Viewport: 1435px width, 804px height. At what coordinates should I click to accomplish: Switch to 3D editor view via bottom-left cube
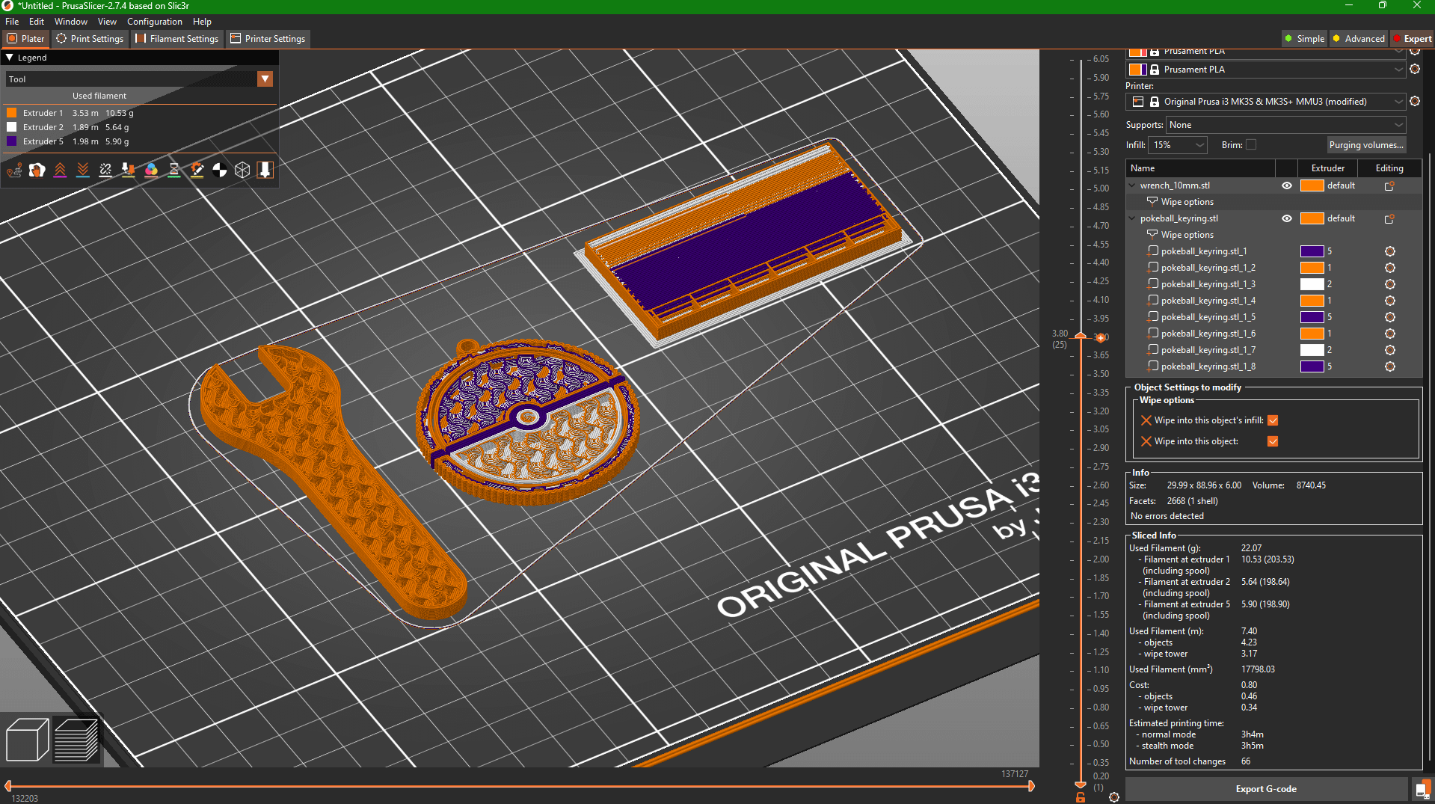pyautogui.click(x=27, y=740)
